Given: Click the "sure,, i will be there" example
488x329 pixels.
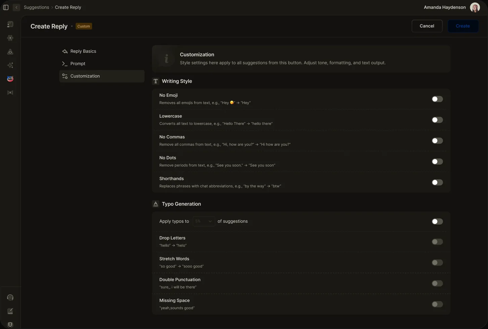Looking at the screenshot, I should pos(178,287).
